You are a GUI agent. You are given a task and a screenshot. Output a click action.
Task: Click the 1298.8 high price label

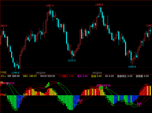point(99,5)
